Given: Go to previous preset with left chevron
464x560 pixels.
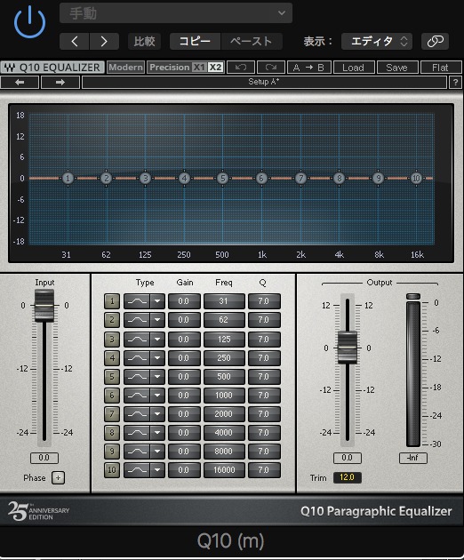Looking at the screenshot, I should tap(75, 42).
